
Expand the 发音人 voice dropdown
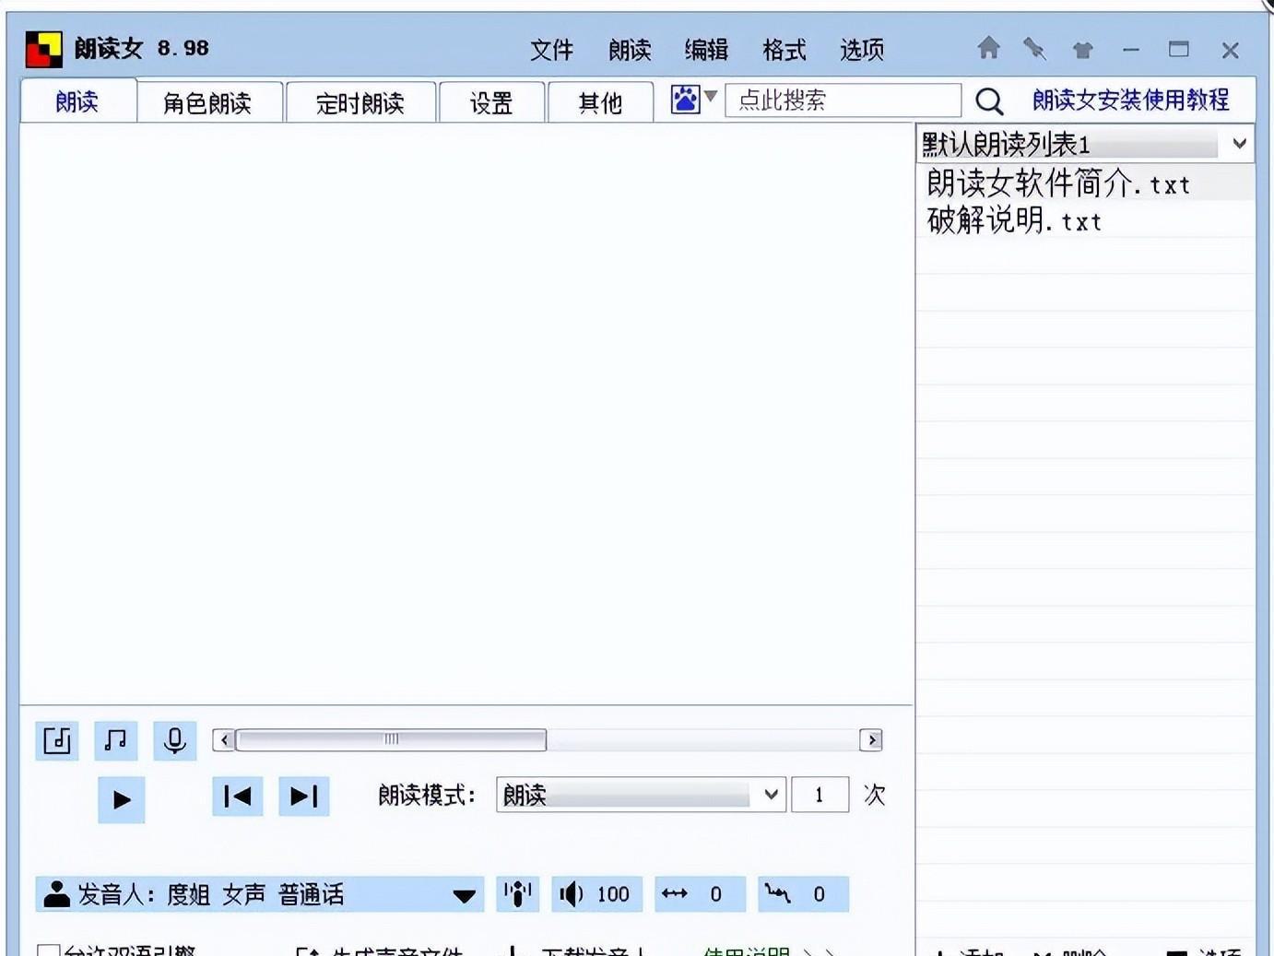(x=464, y=895)
